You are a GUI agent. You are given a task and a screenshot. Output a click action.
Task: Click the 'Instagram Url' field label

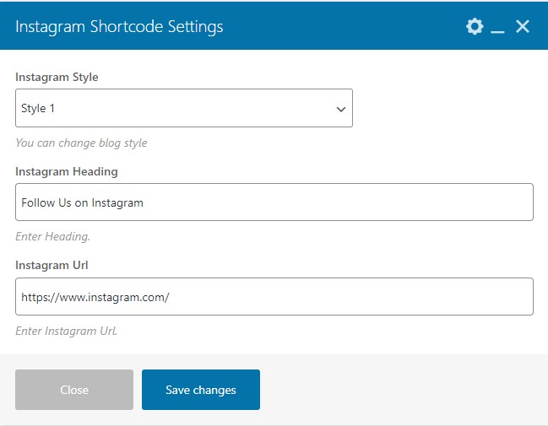pyautogui.click(x=52, y=266)
